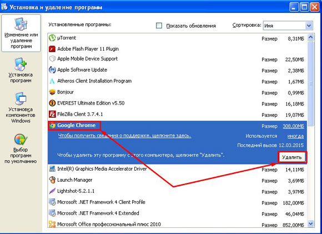Click the Bonjour package icon

[52, 92]
